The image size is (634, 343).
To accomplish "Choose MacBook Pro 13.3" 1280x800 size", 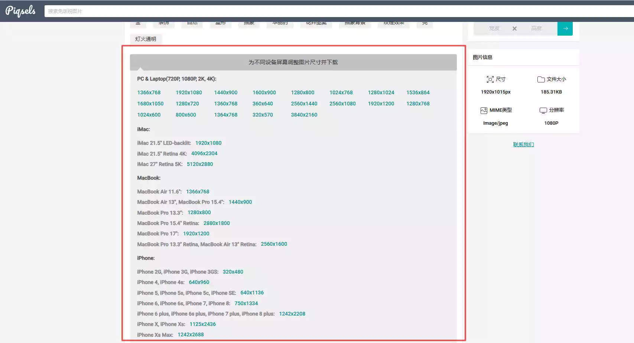I will [199, 213].
